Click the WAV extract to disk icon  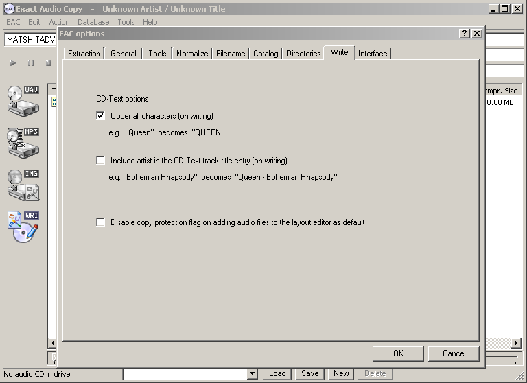[23, 101]
